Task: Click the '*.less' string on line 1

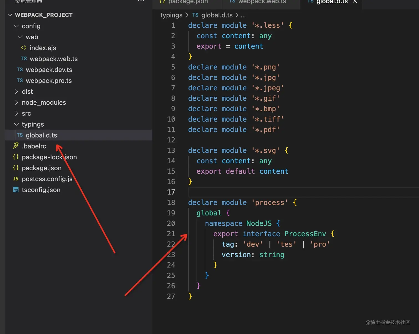Action: (268, 25)
